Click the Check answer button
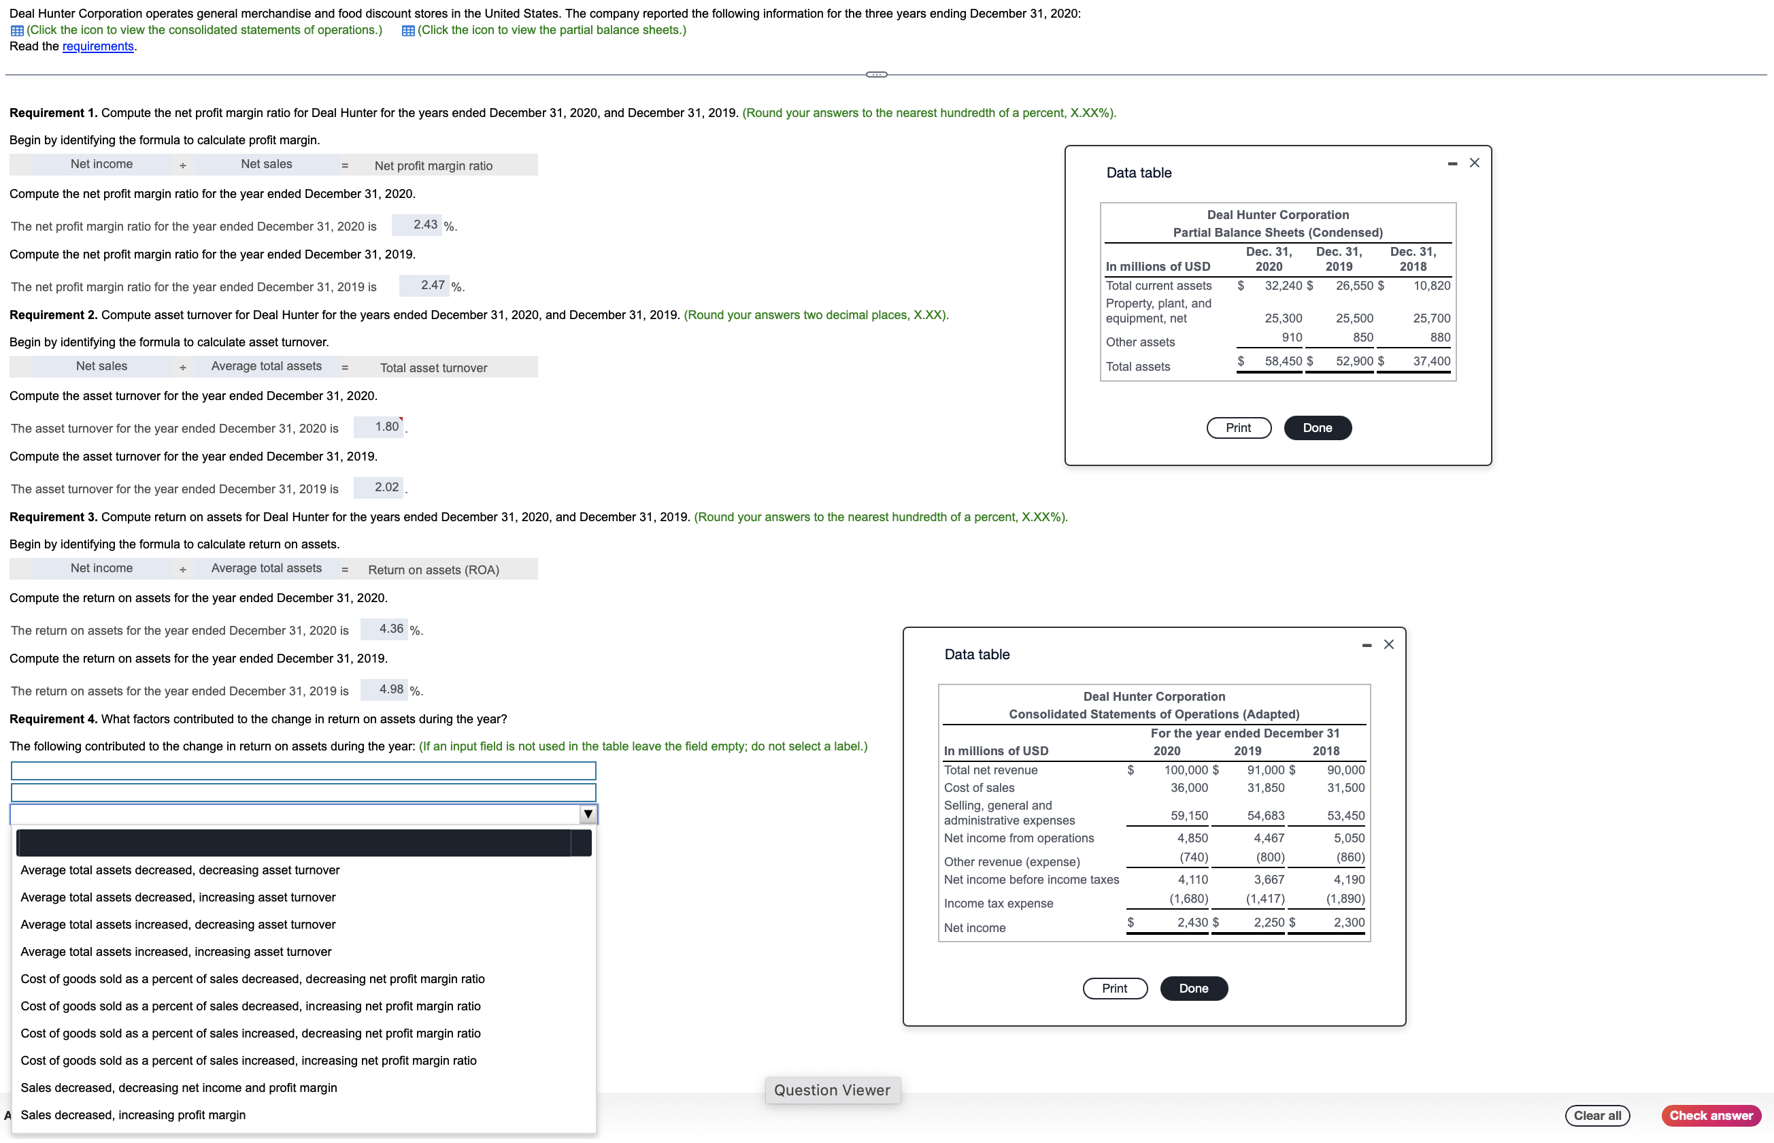1774x1143 pixels. coord(1710,1115)
